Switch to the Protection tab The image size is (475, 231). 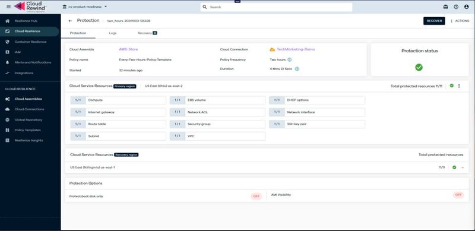pos(78,33)
